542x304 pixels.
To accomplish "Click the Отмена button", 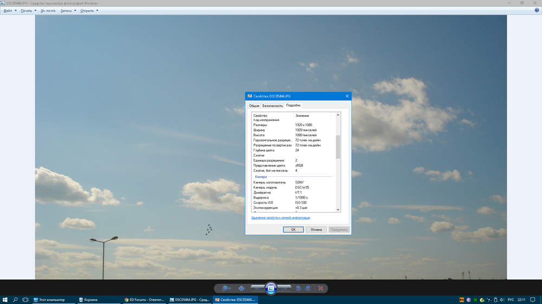I will pyautogui.click(x=316, y=229).
